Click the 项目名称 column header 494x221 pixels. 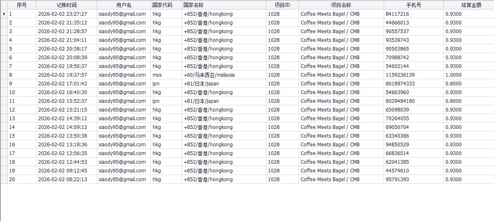point(341,5)
